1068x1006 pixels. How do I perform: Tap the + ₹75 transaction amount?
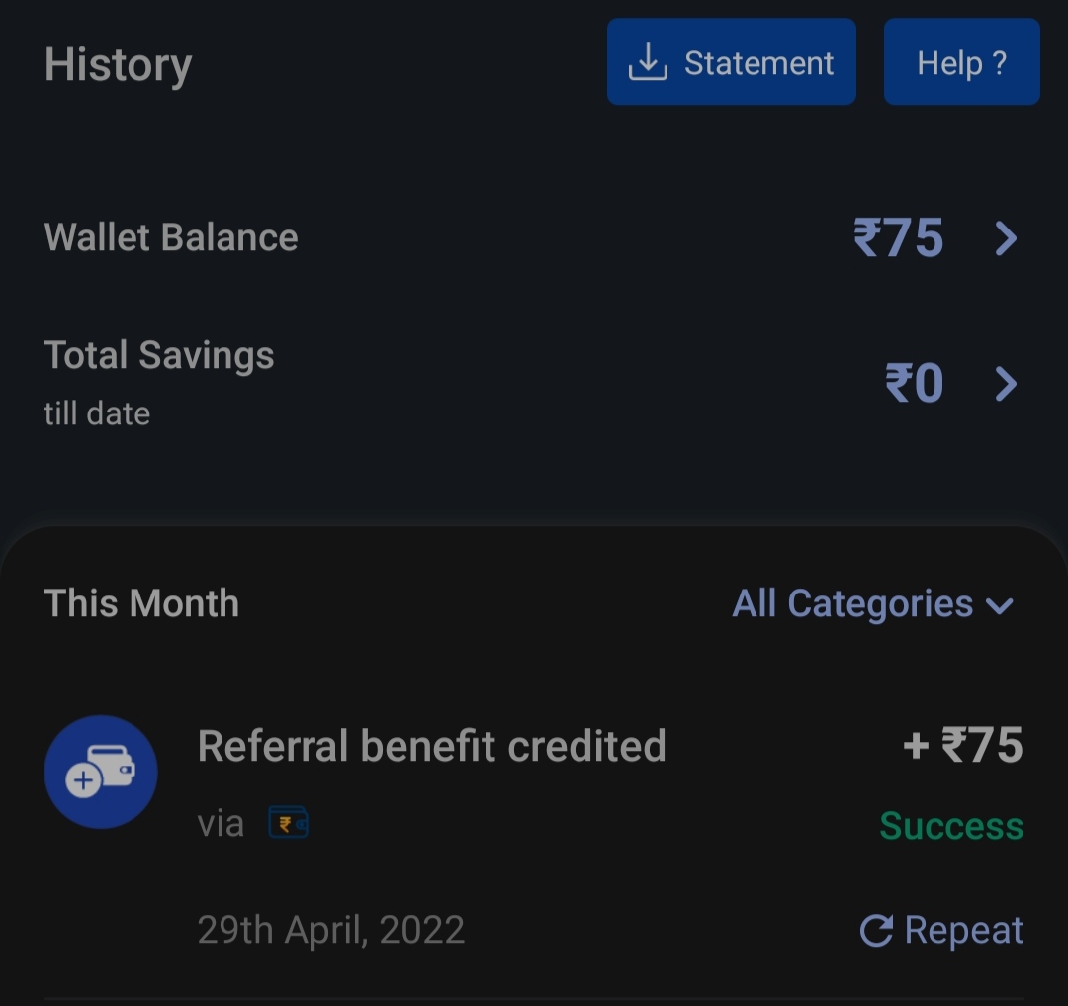(x=962, y=746)
